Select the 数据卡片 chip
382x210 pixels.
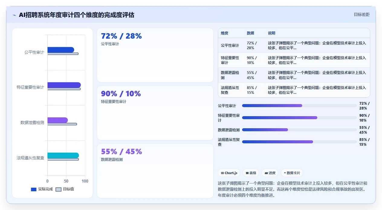(292, 173)
